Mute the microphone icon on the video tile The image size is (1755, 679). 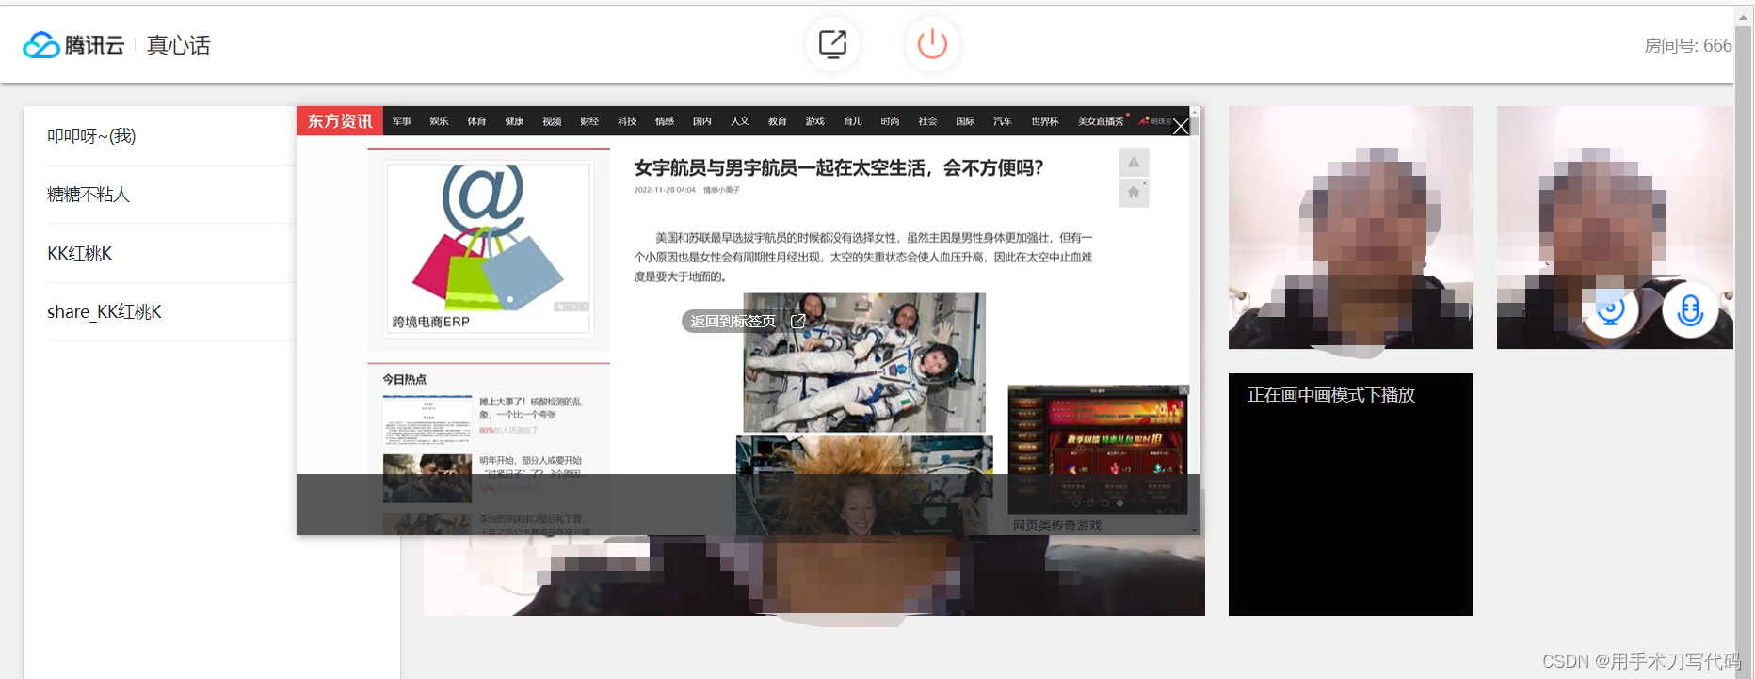click(x=1690, y=309)
